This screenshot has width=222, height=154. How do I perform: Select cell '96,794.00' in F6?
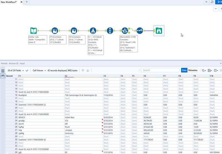pyautogui.click(x=153, y=121)
